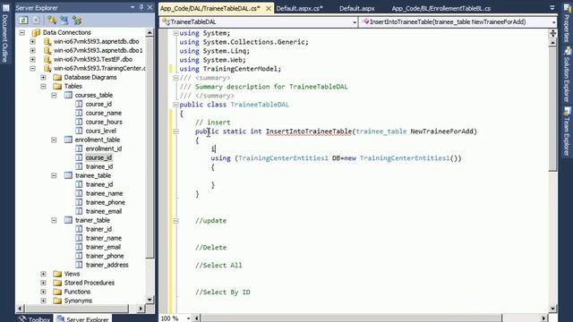573x322 pixels.
Task: Click the last icon in Server Explorer toolbar
Action: (x=77, y=20)
